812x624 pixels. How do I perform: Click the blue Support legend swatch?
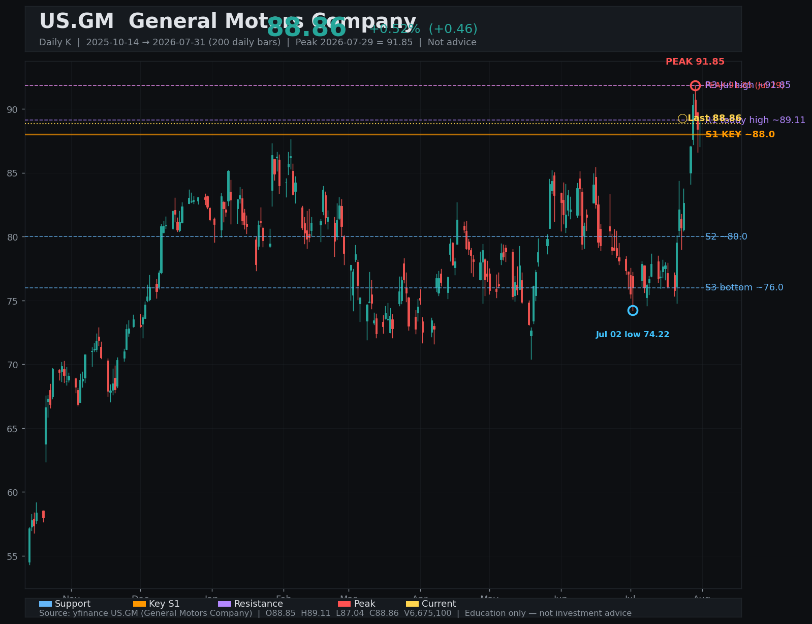(x=45, y=604)
